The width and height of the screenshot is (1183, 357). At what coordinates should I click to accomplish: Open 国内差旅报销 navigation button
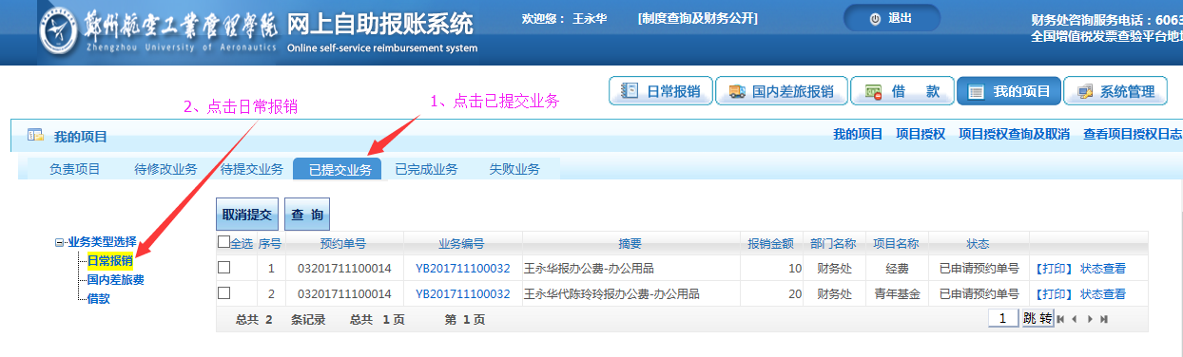[781, 91]
